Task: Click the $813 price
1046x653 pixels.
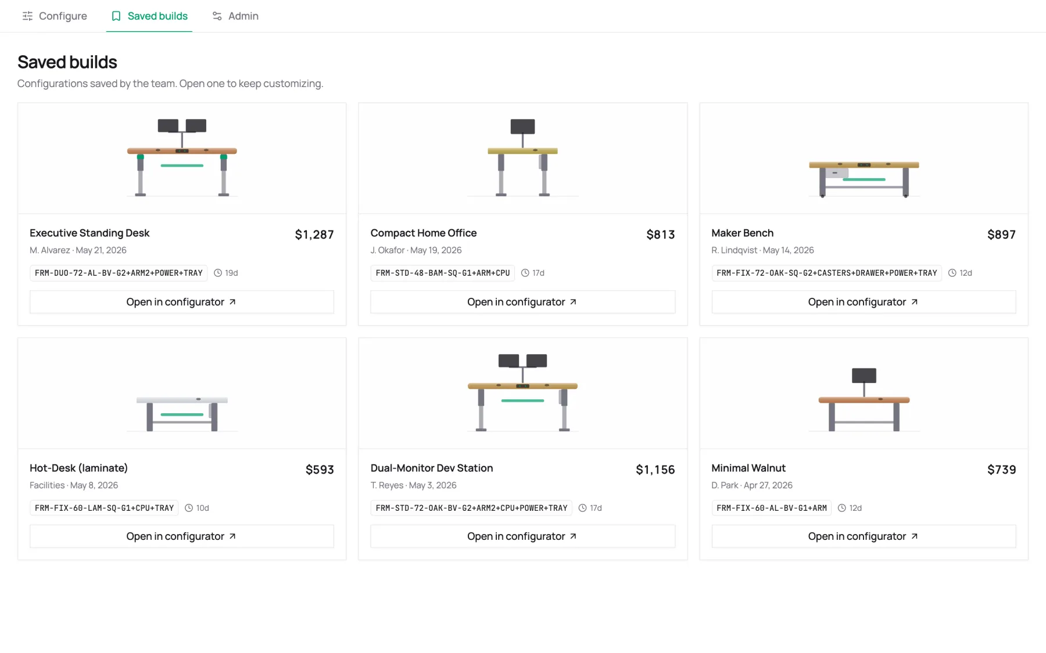Action: point(661,234)
